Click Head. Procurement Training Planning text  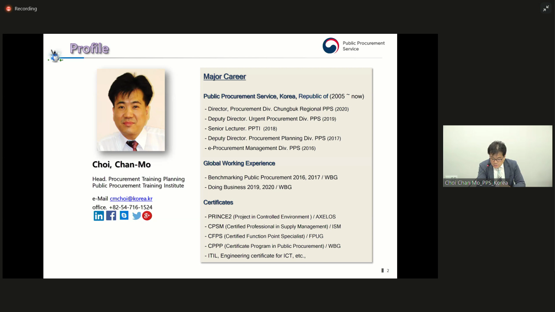[138, 179]
